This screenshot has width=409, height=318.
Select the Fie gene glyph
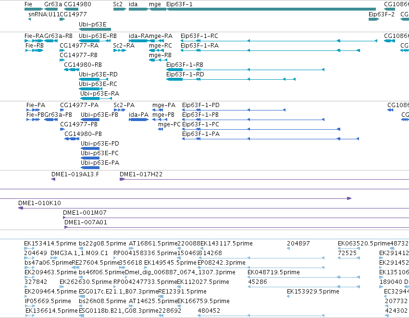coord(34,9)
